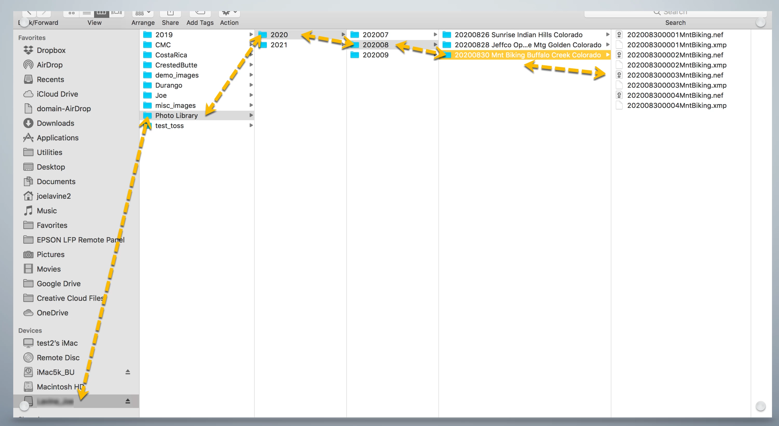
Task: Switch to list view mode
Action: (86, 13)
